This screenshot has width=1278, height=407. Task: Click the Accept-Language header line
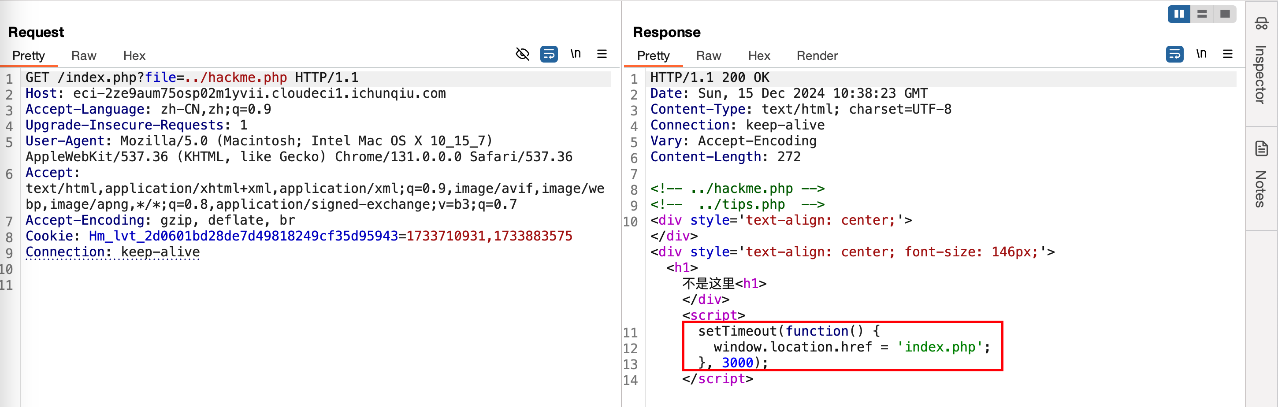click(149, 110)
